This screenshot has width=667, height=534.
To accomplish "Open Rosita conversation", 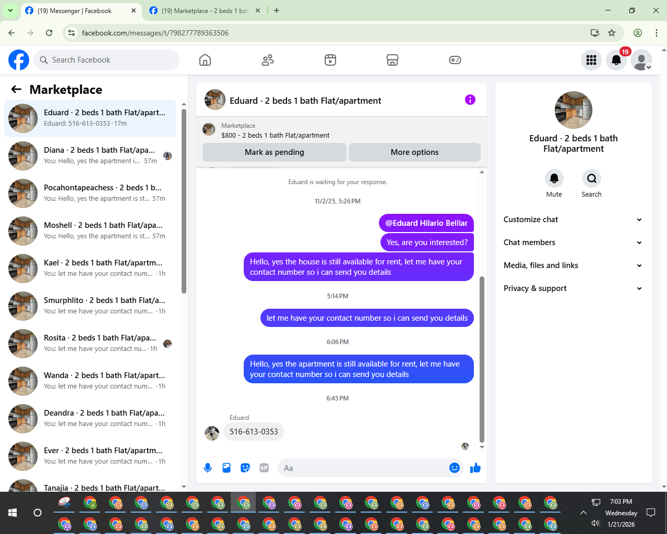I will point(90,343).
